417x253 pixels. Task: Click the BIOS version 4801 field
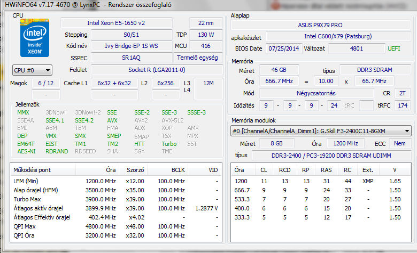(357, 48)
